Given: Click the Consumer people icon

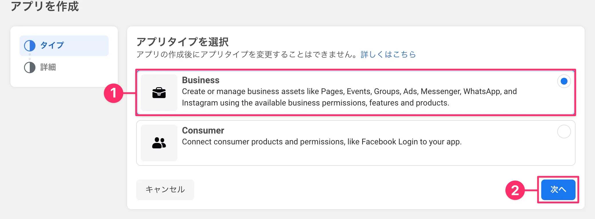Looking at the screenshot, I should pyautogui.click(x=159, y=143).
